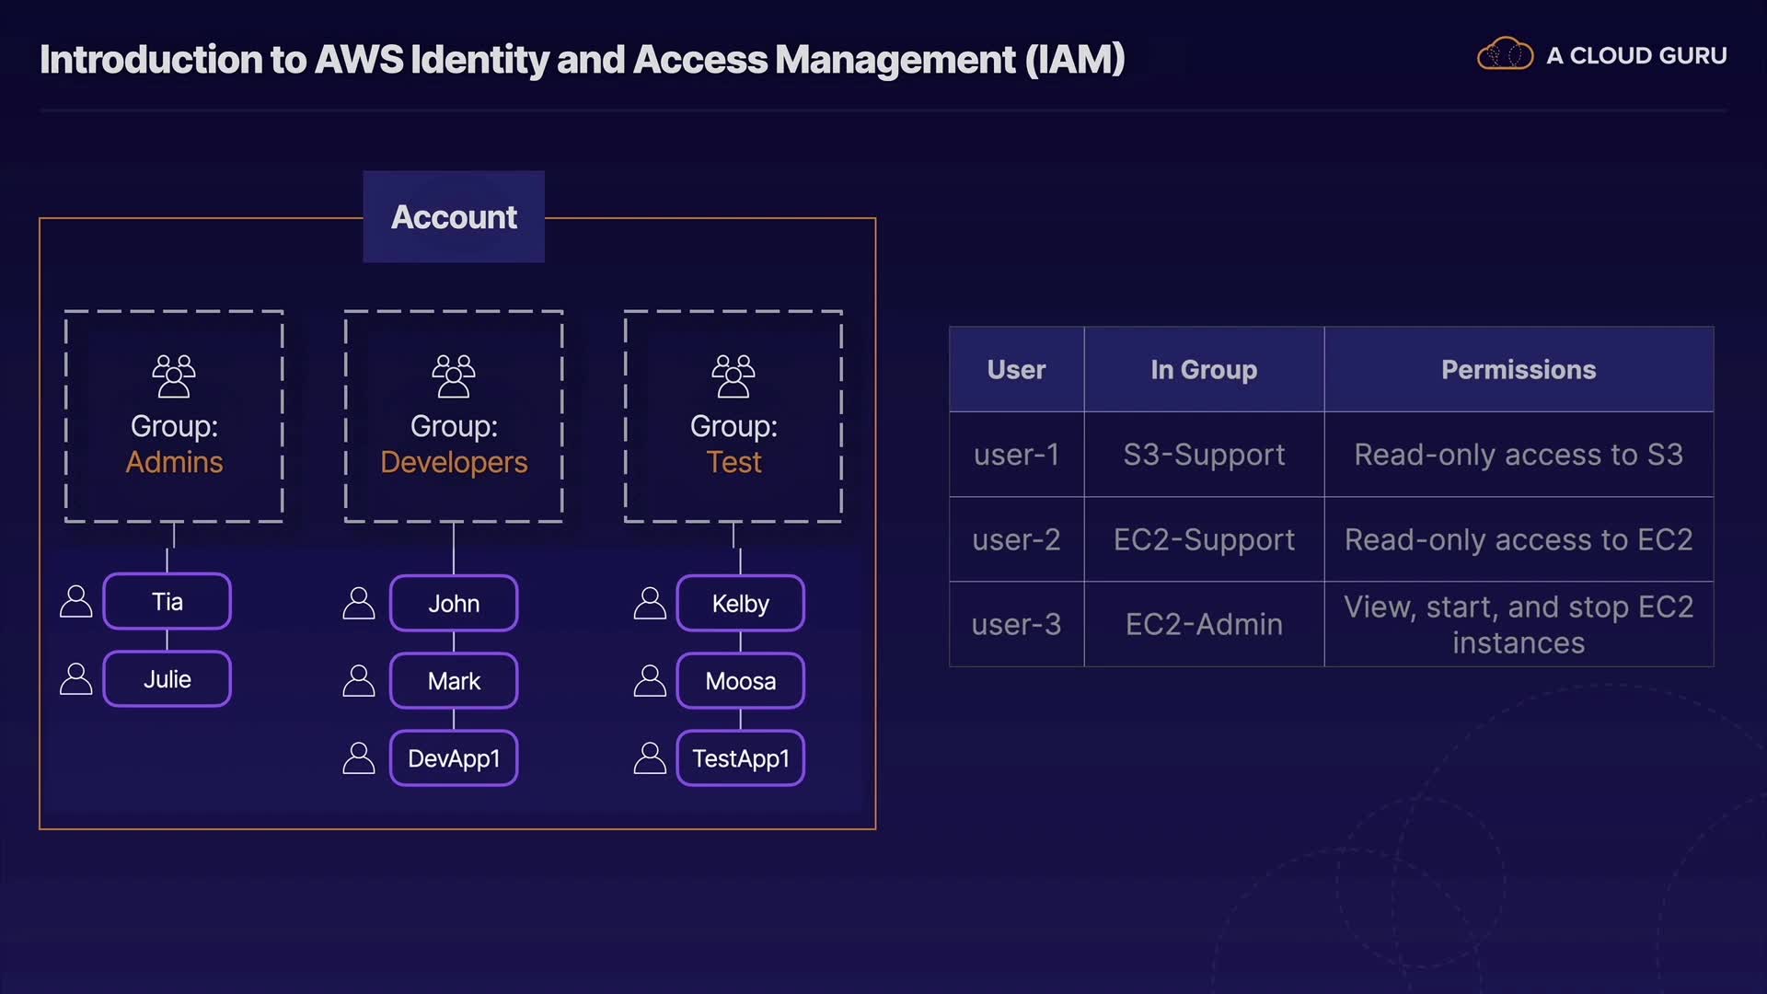Click the Read-only access to S3 cell
The image size is (1767, 994).
(x=1519, y=455)
